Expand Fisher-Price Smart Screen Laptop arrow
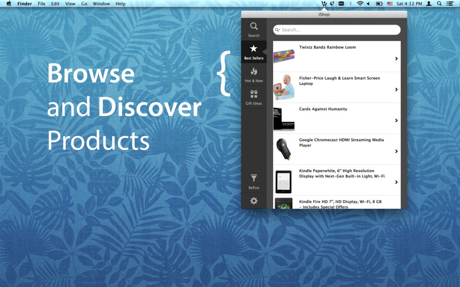Image resolution: width=460 pixels, height=287 pixels. 396,90
